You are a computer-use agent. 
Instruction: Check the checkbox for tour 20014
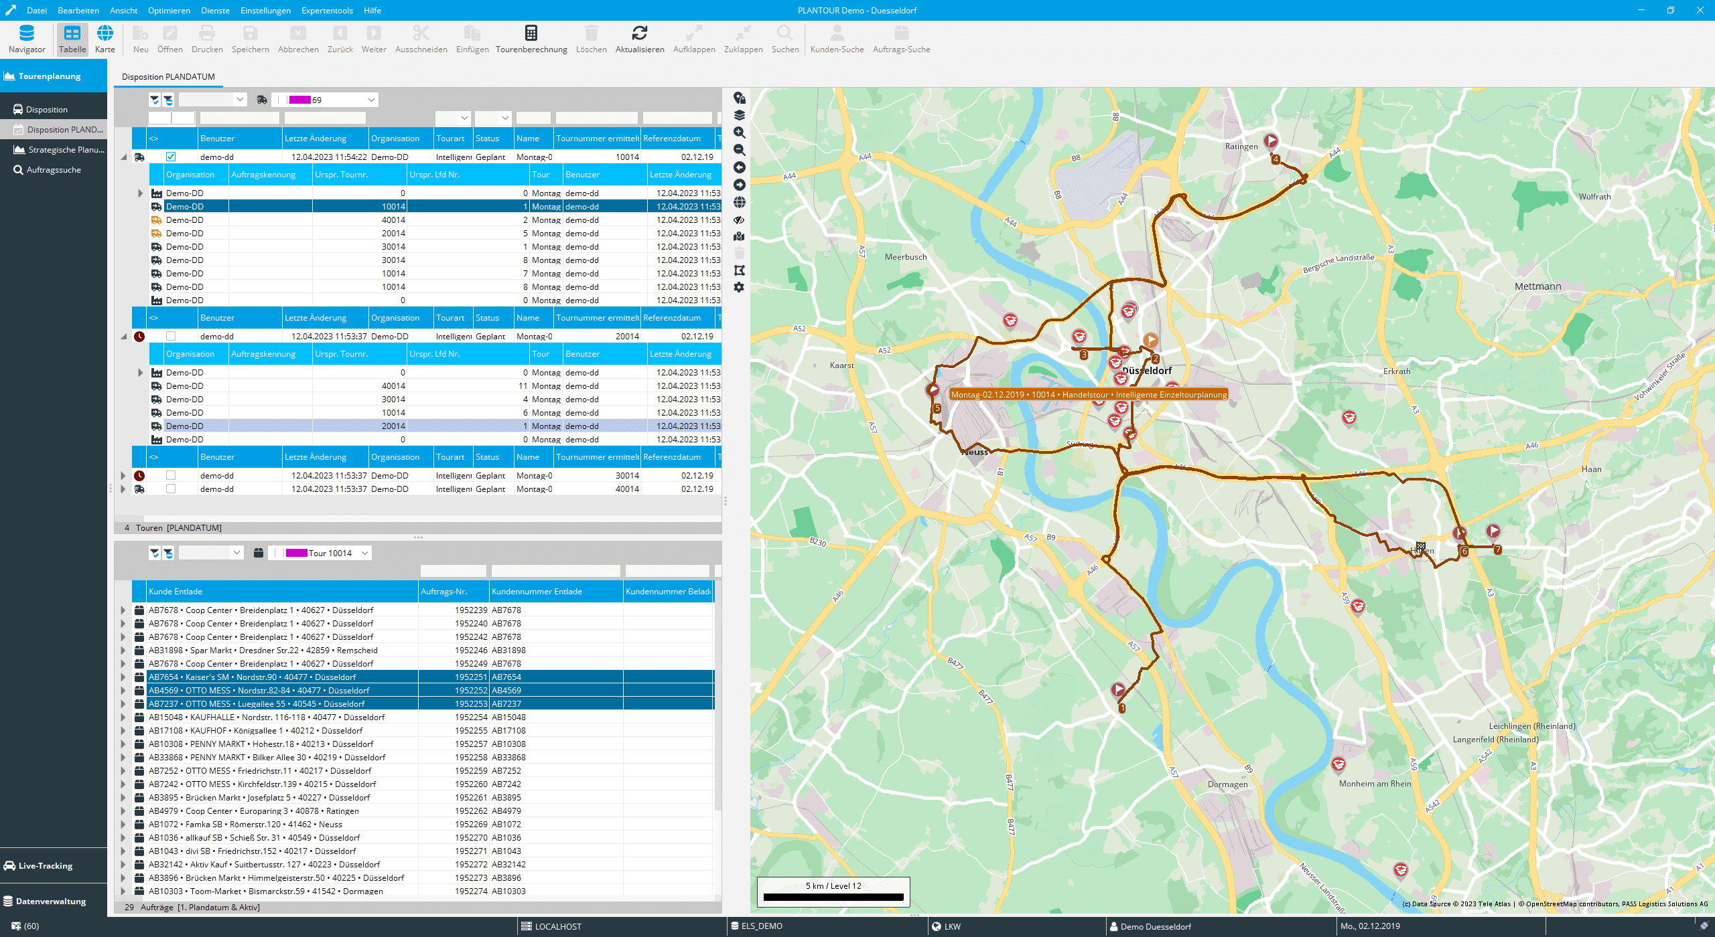click(x=171, y=336)
